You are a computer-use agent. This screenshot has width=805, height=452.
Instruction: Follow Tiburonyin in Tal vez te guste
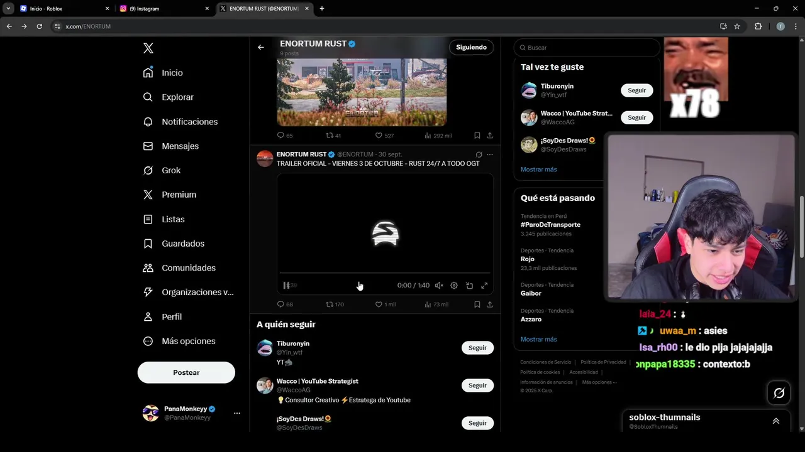click(x=636, y=90)
